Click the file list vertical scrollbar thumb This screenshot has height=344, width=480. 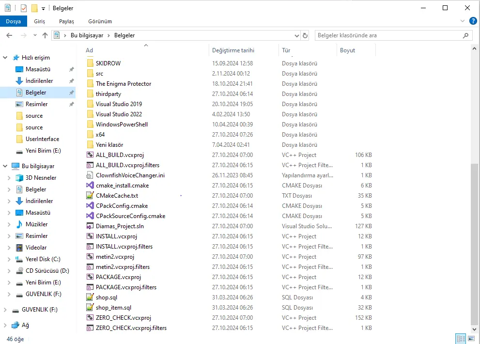[x=474, y=244]
